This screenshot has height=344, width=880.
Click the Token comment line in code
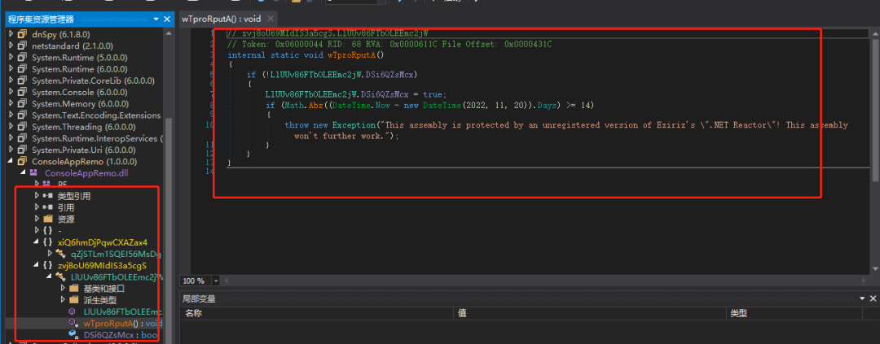point(389,44)
